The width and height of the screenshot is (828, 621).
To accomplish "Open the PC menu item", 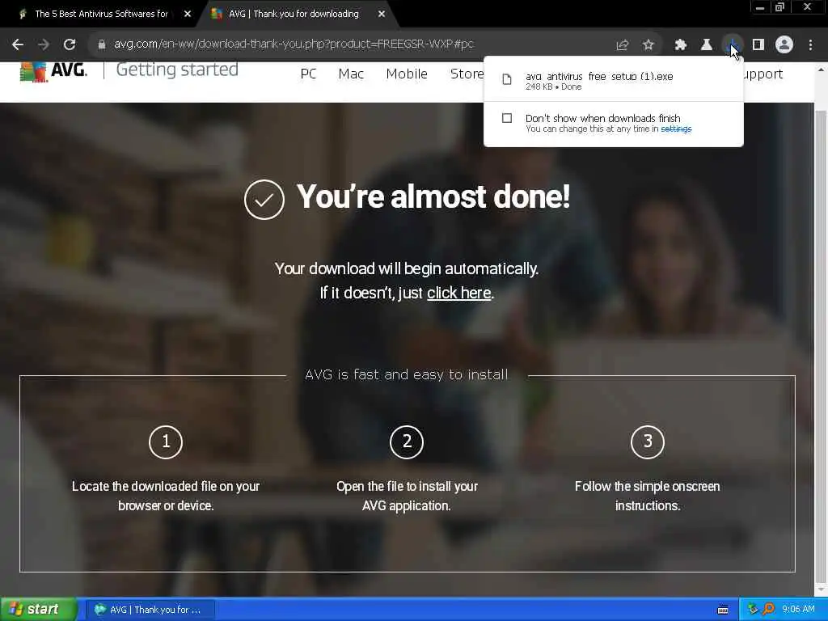I will [x=308, y=74].
